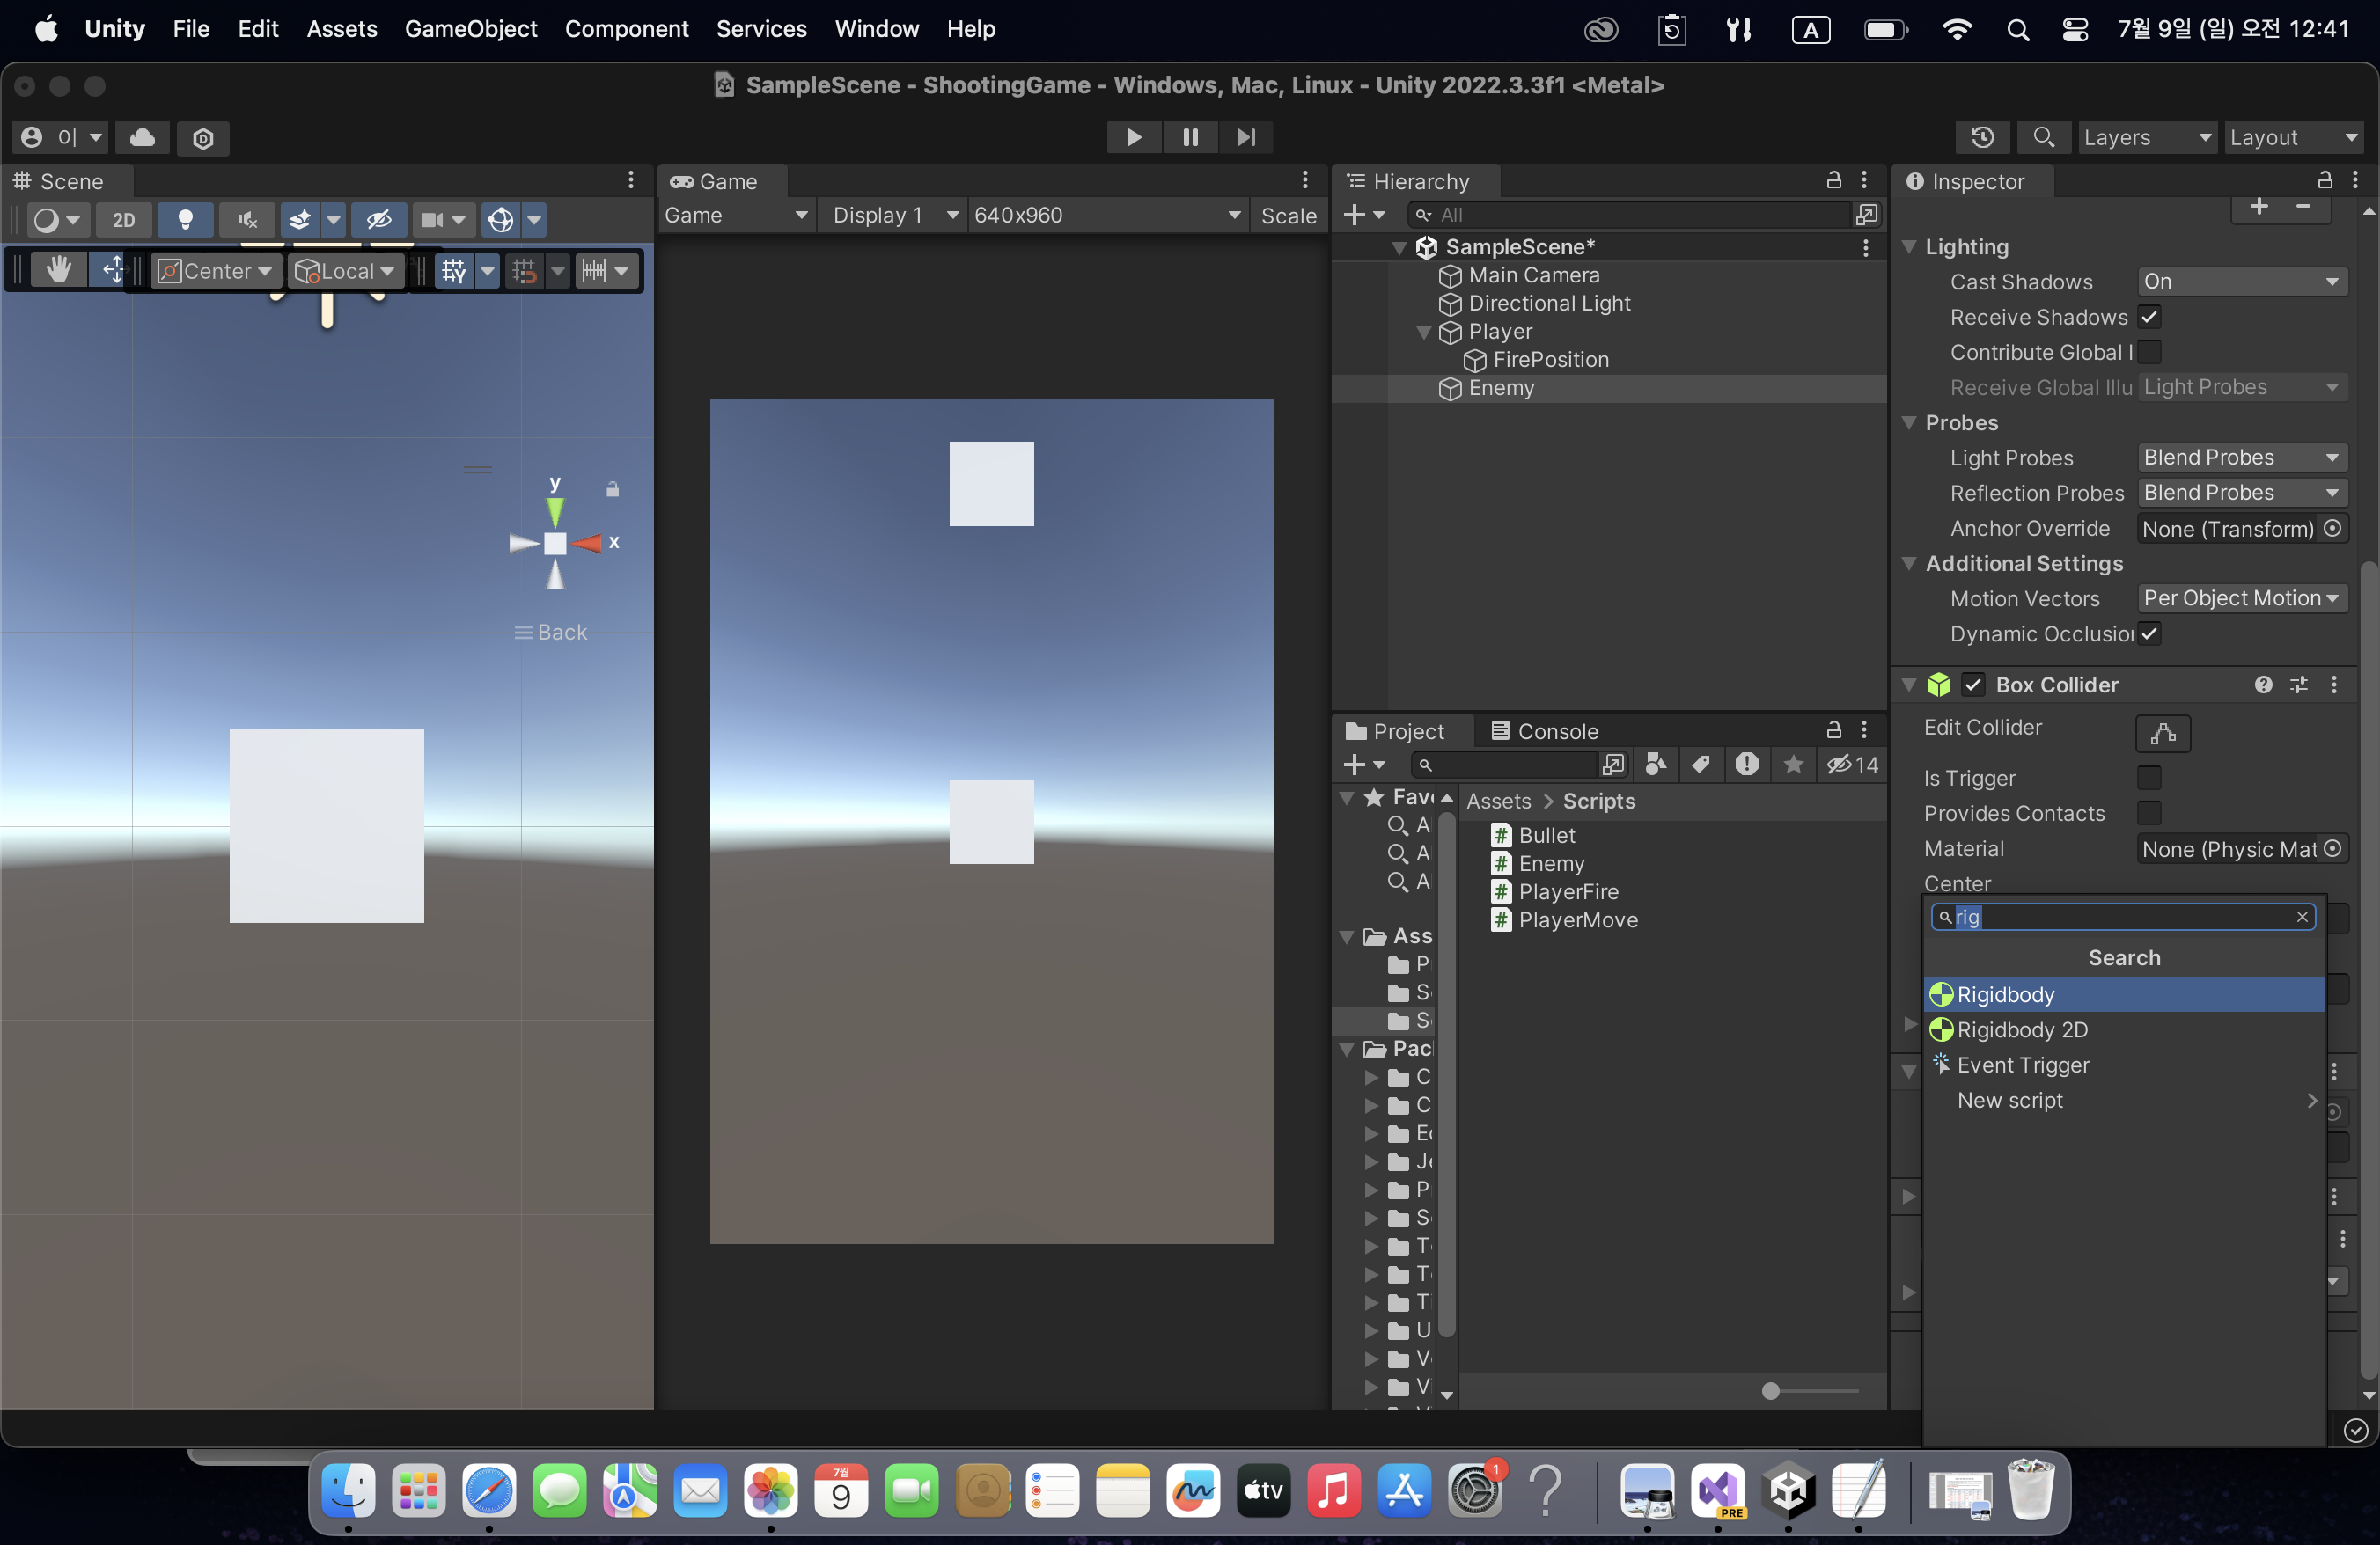
Task: Open the GameObject menu
Action: (470, 28)
